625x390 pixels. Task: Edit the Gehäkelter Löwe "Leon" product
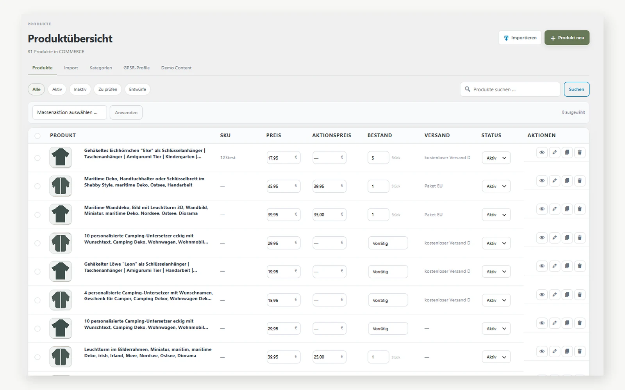[x=554, y=266]
